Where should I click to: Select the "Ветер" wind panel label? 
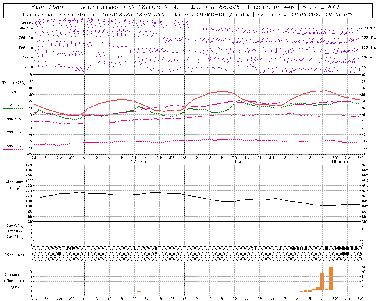27,22
